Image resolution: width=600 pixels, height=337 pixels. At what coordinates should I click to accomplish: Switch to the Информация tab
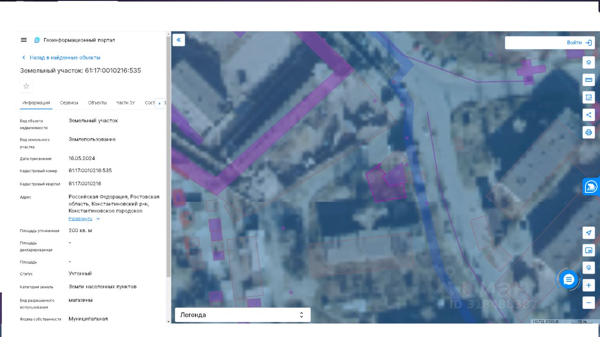pyautogui.click(x=36, y=103)
